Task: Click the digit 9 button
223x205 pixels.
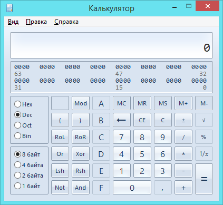Action: tap(163, 137)
